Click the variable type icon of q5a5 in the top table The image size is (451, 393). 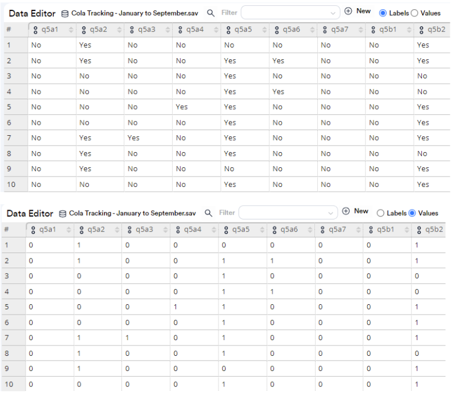[228, 30]
